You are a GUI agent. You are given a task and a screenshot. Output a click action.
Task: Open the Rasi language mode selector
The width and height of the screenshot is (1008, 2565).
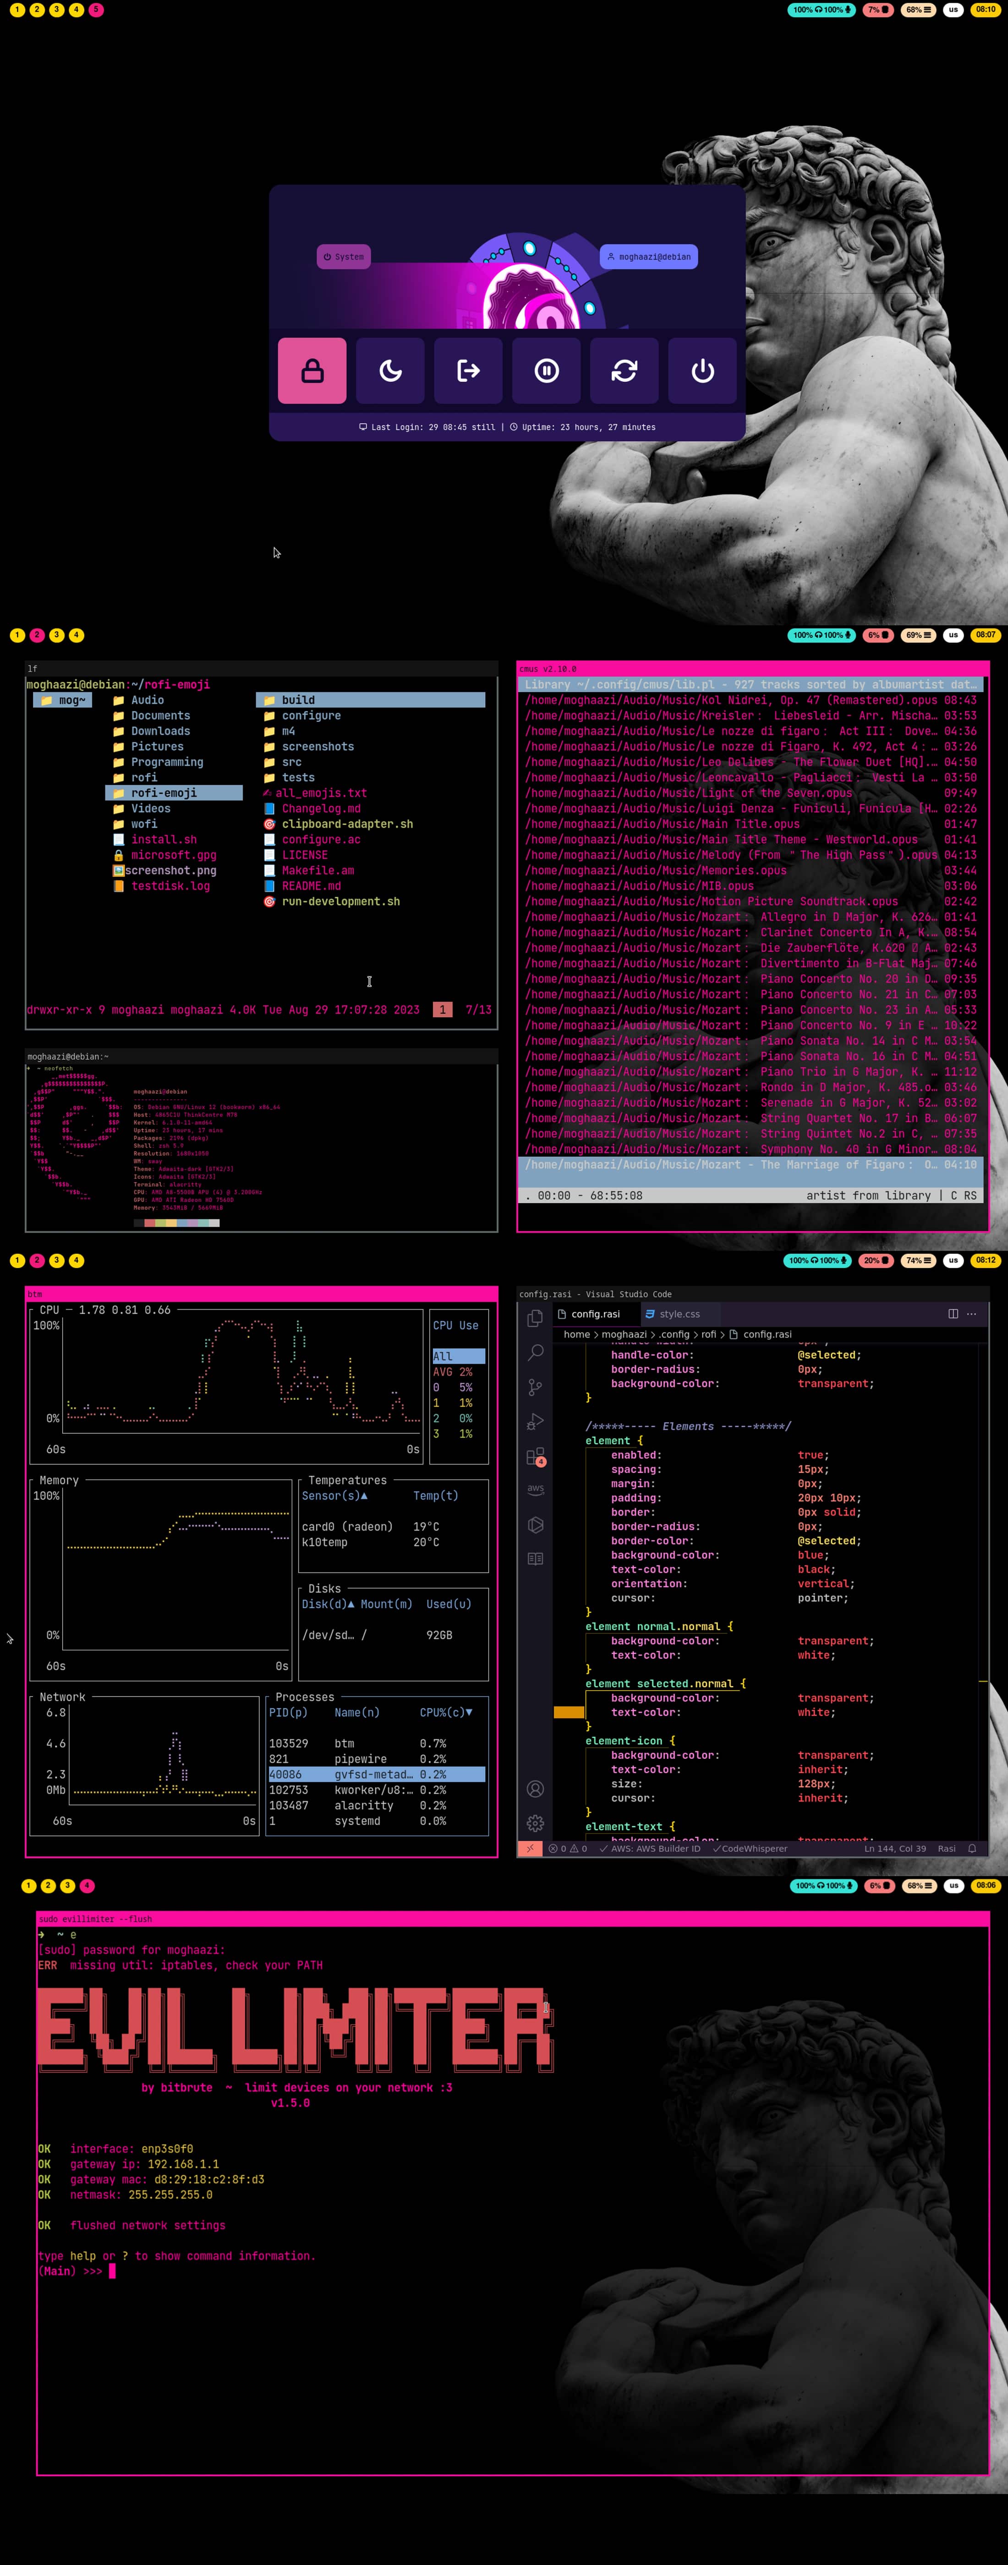946,1848
